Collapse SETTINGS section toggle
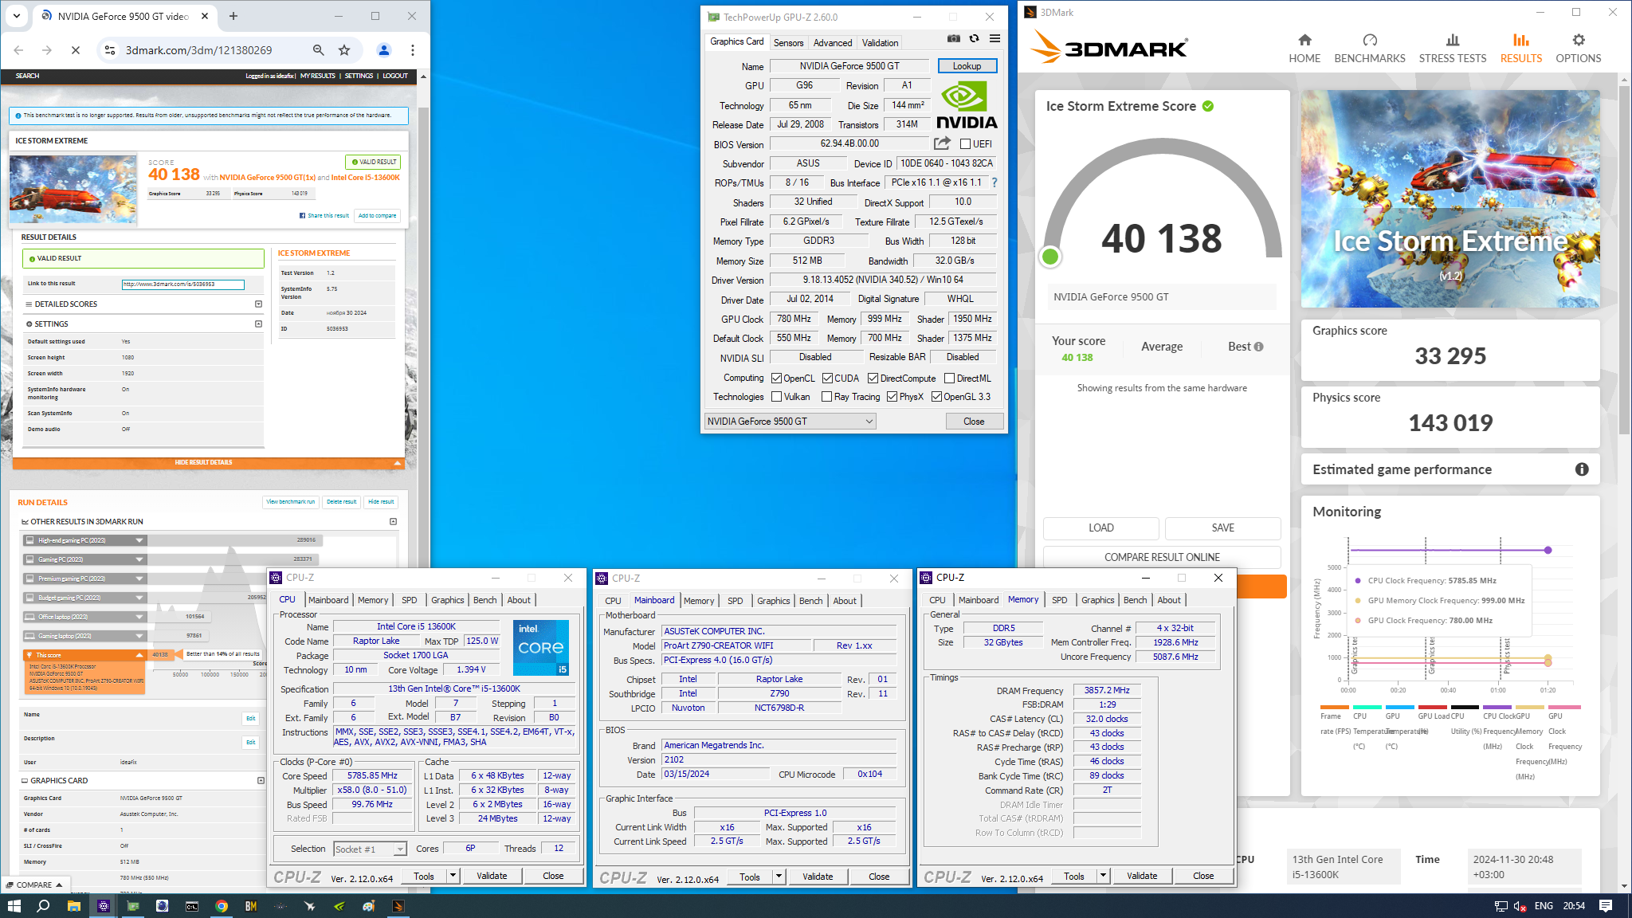1632x918 pixels. [258, 324]
